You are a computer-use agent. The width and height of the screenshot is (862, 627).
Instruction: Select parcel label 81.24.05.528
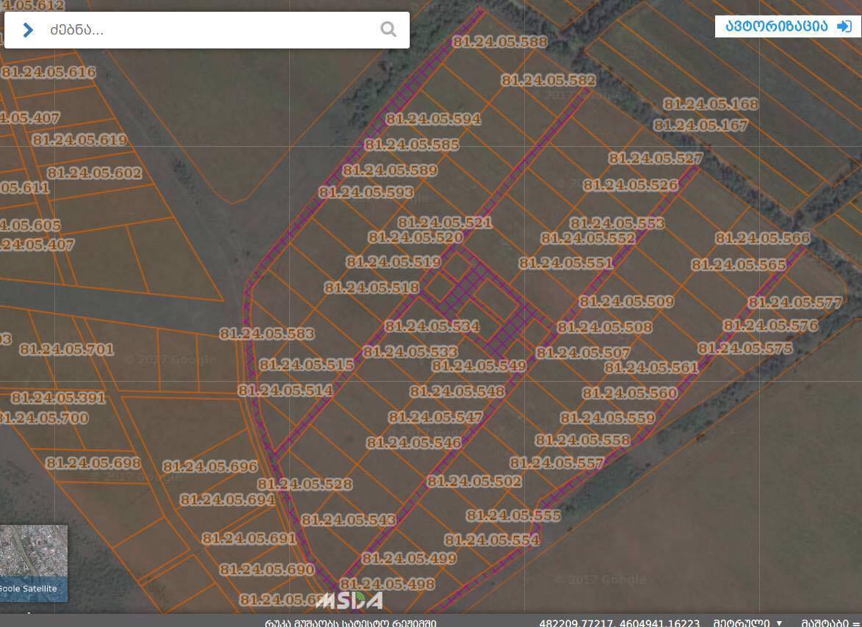tap(305, 484)
